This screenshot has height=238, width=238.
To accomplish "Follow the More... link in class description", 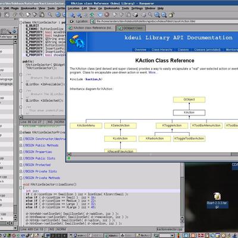I will (x=153, y=73).
